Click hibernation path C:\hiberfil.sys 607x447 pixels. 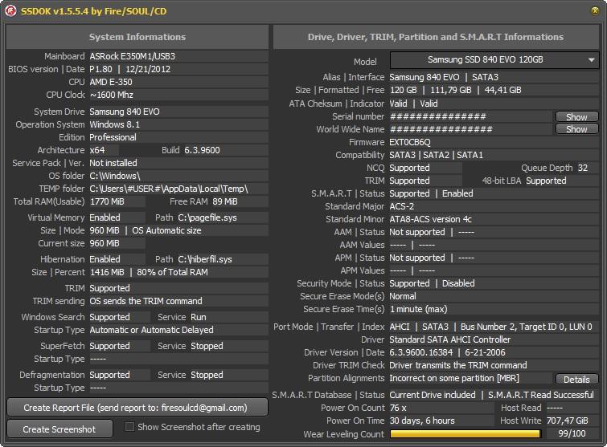pyautogui.click(x=205, y=259)
